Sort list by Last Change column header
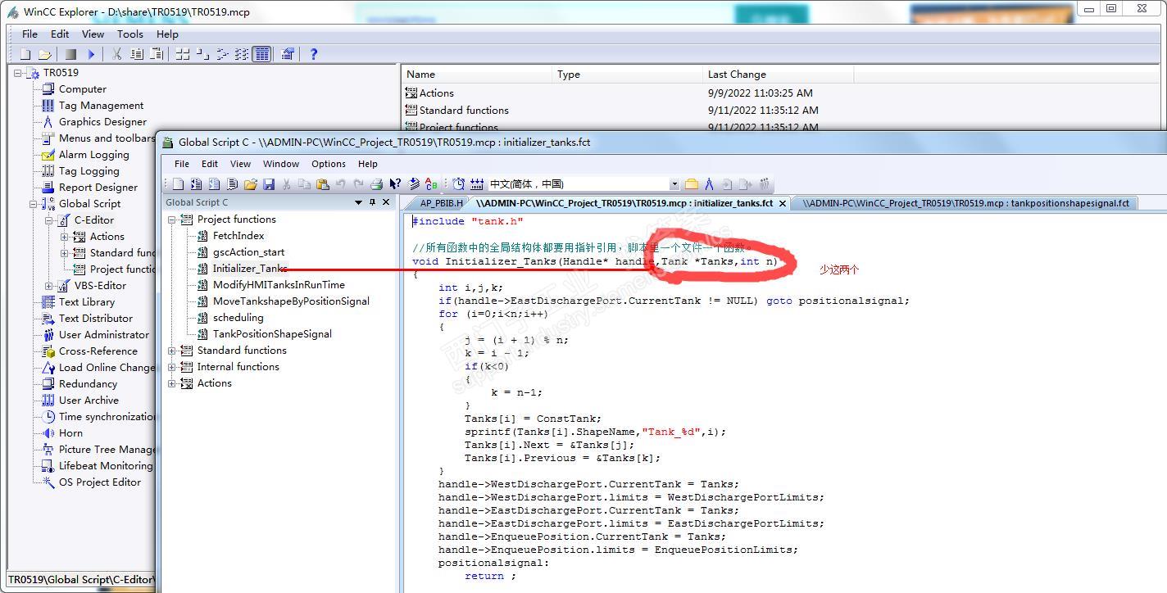1167x593 pixels. click(779, 75)
